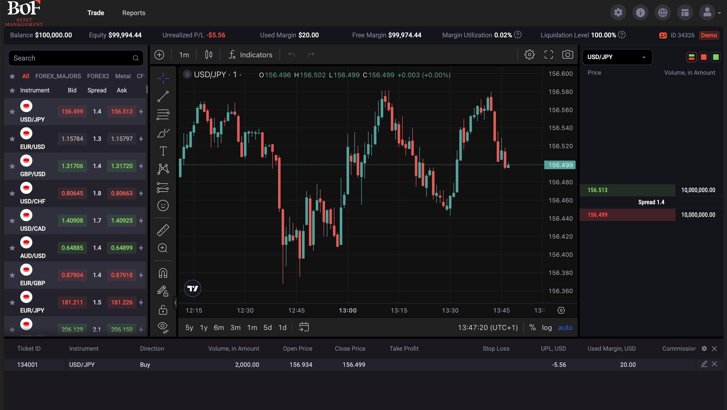
Task: Select the trend line drawing tool
Action: click(x=163, y=97)
